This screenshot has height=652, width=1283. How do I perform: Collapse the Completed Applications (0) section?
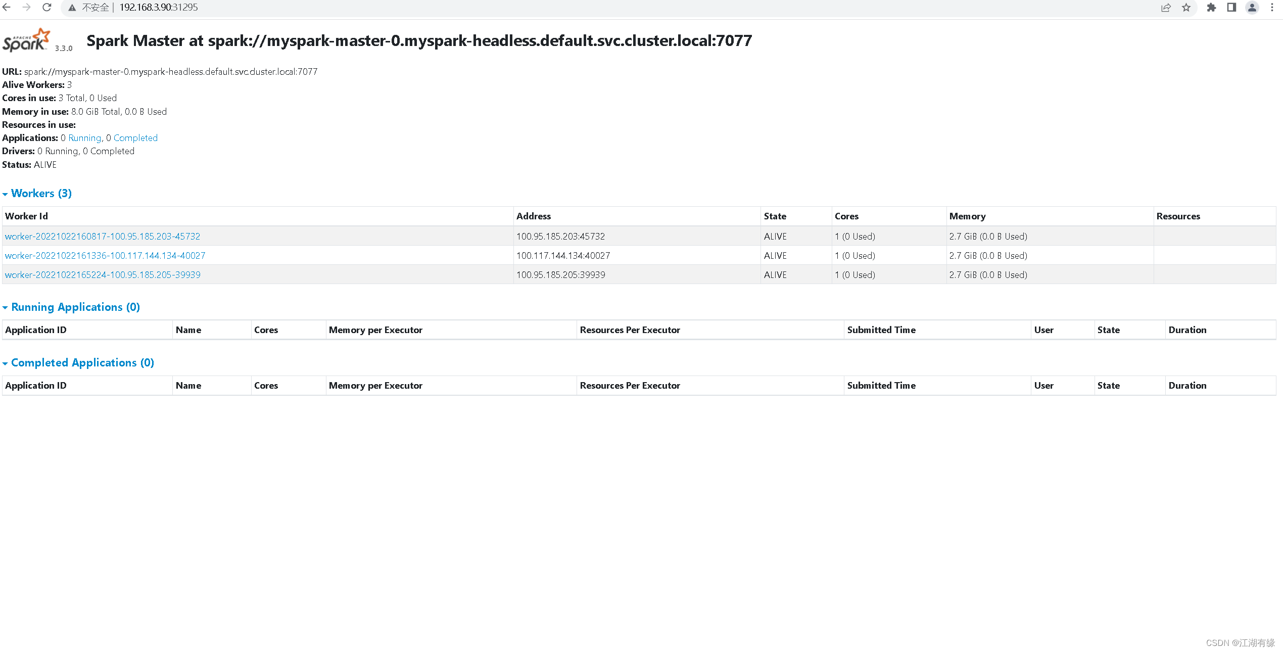pyautogui.click(x=78, y=362)
